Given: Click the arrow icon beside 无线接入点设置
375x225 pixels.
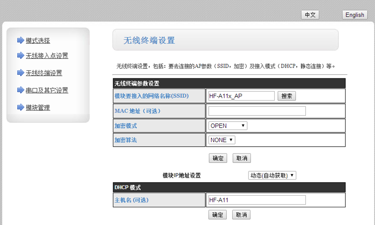Looking at the screenshot, I should click(20, 56).
